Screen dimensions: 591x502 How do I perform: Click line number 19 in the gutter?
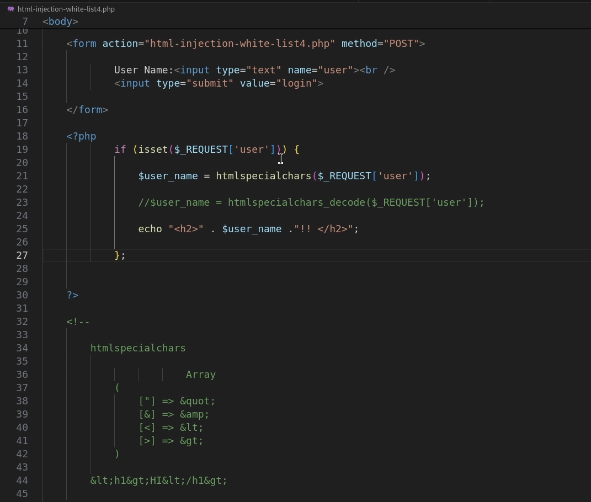point(22,149)
